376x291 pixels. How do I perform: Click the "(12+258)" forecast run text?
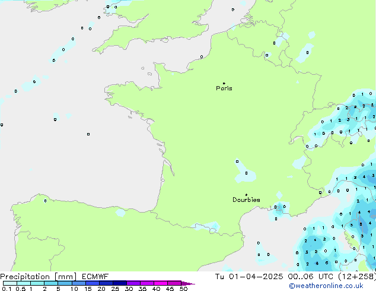pyautogui.click(x=357, y=277)
